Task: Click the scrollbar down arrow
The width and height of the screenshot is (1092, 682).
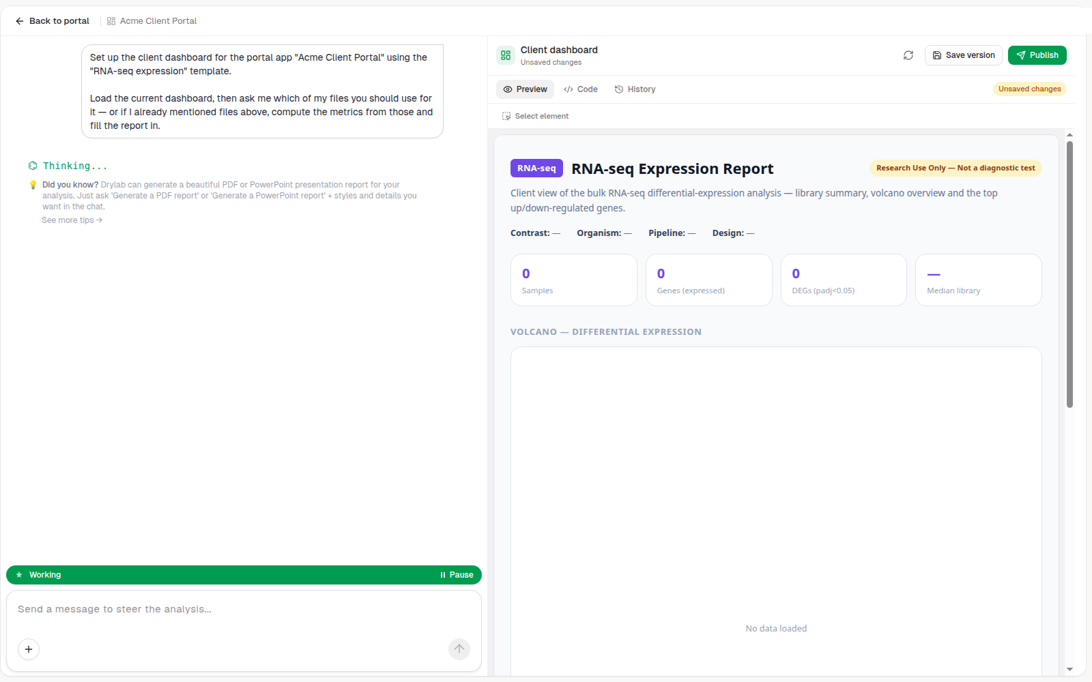Action: tap(1069, 670)
